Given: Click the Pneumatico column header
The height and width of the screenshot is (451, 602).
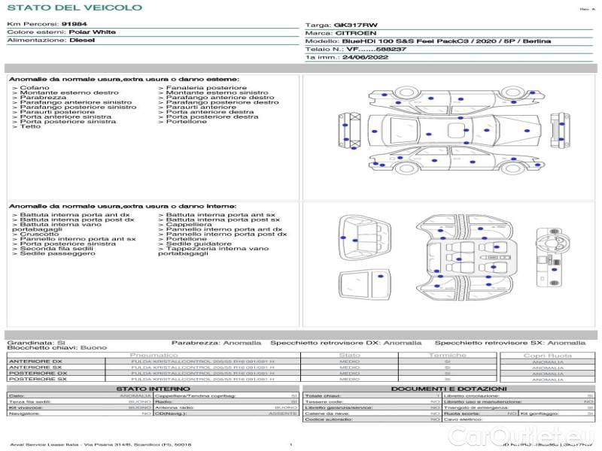Looking at the screenshot, I should (154, 355).
